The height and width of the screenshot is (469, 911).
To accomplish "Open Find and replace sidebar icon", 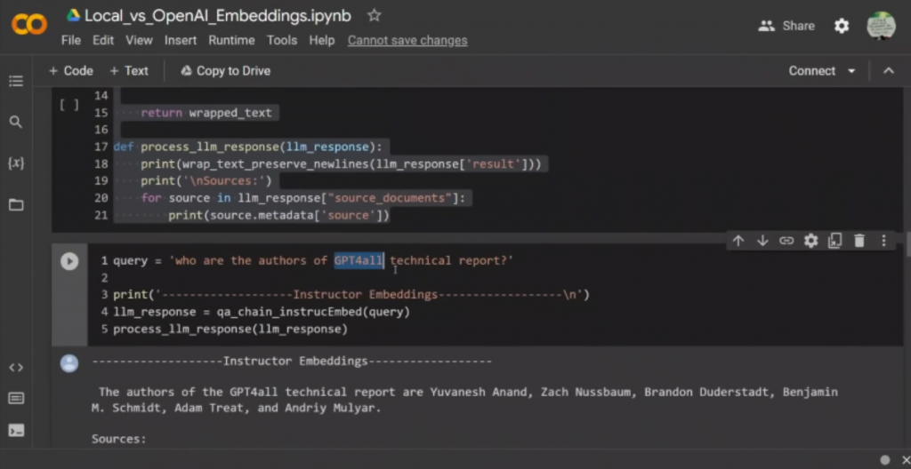I will tap(16, 122).
